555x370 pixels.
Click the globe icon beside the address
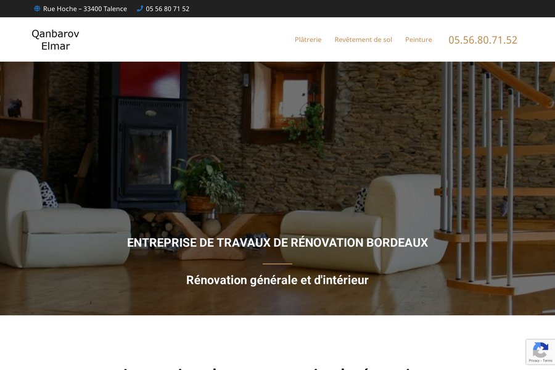tap(37, 9)
